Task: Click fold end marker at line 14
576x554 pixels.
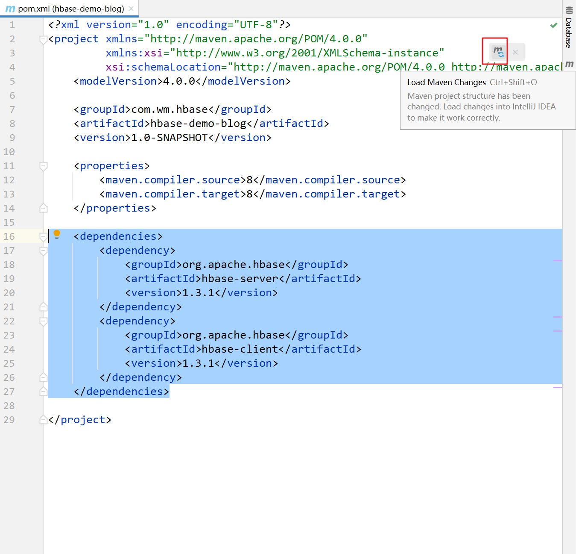Action: click(43, 208)
